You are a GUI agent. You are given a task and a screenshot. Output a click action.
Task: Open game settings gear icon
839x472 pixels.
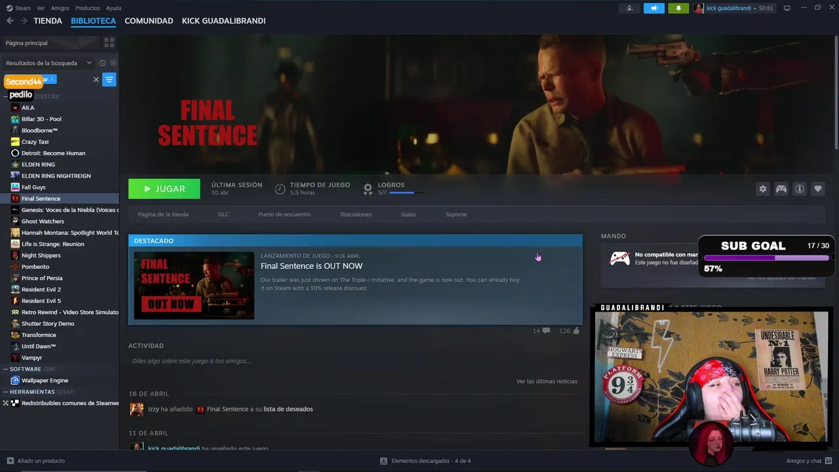tap(762, 189)
